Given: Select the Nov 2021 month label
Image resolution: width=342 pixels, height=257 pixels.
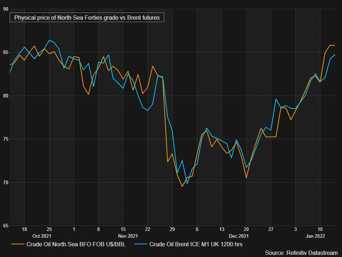Looking at the screenshot, I should point(128,236).
